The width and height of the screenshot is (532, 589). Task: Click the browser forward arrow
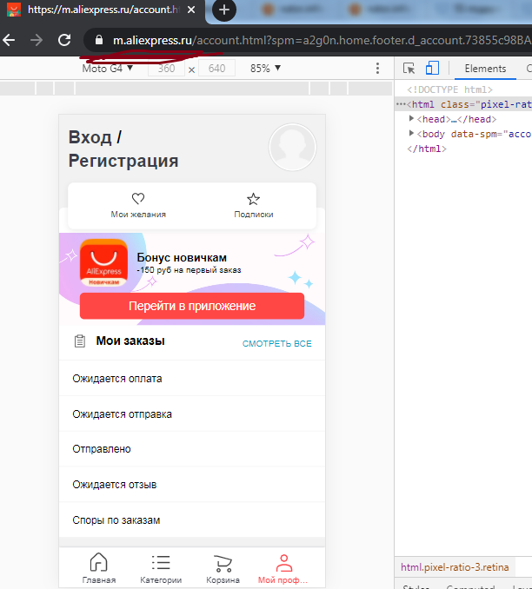pos(37,40)
